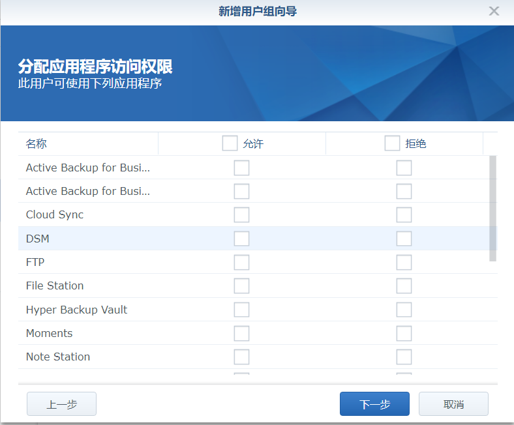
Task: Select the Note Station row
Action: [258, 357]
